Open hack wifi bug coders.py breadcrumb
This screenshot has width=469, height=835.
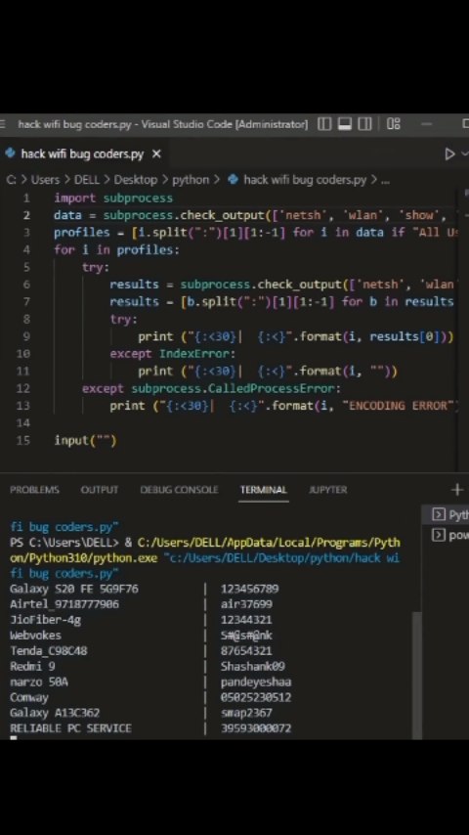click(x=305, y=180)
